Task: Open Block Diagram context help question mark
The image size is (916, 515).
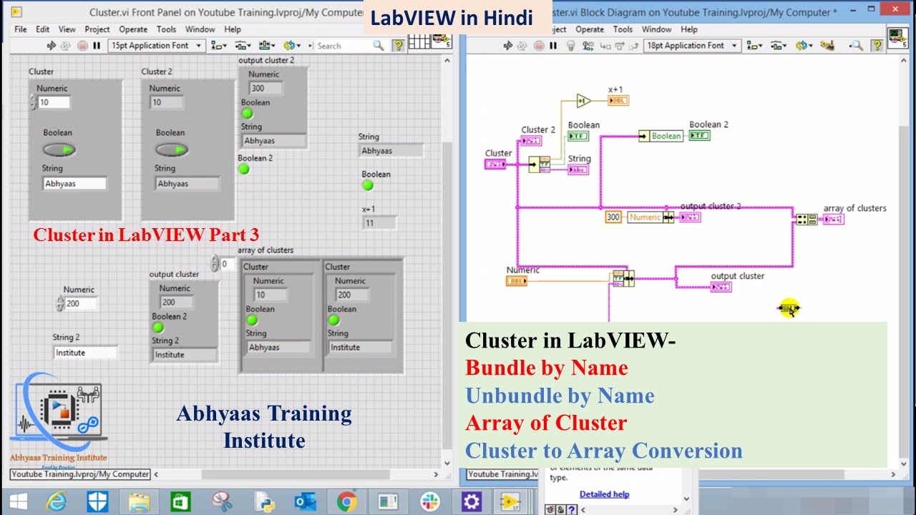Action: click(x=877, y=45)
